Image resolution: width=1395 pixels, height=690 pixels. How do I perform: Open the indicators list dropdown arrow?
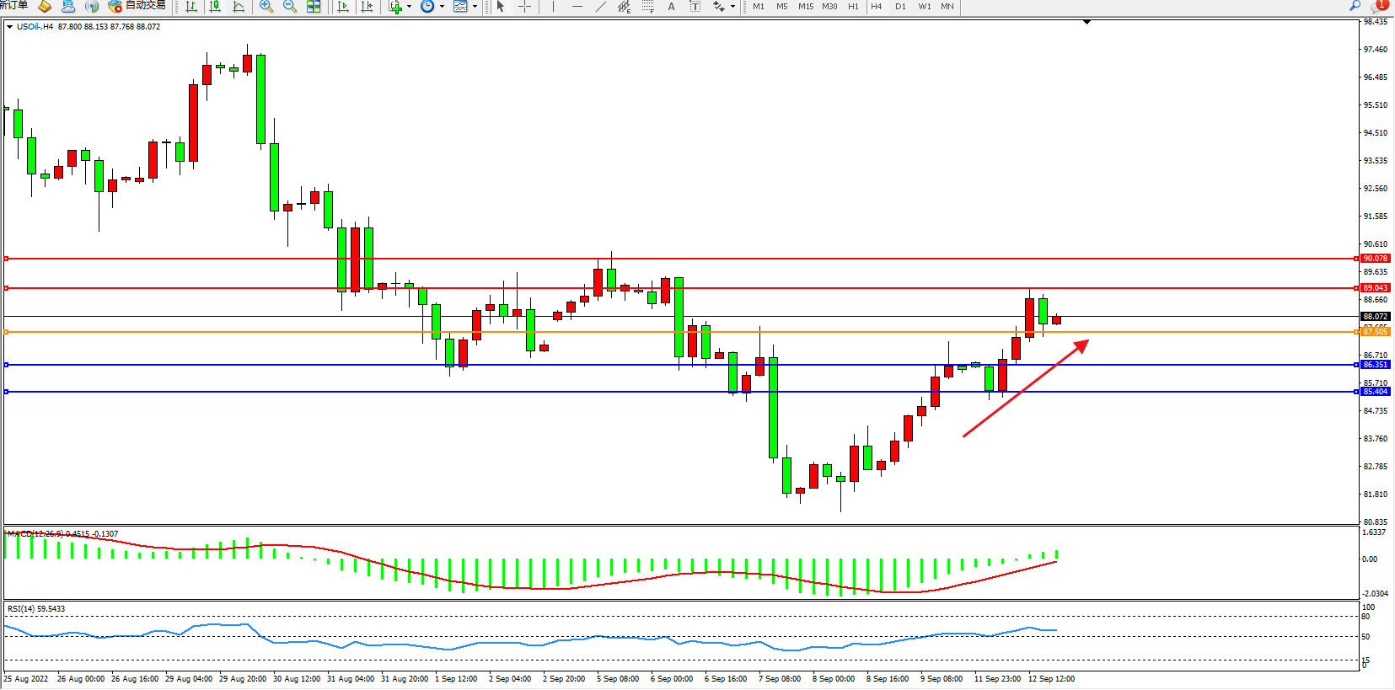pos(410,7)
